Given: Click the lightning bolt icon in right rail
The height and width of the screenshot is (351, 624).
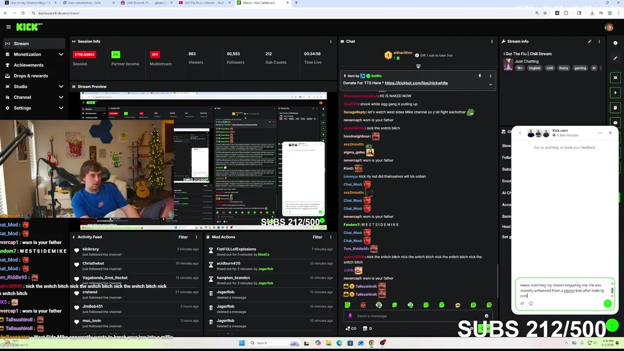Looking at the screenshot, I should coord(615,93).
